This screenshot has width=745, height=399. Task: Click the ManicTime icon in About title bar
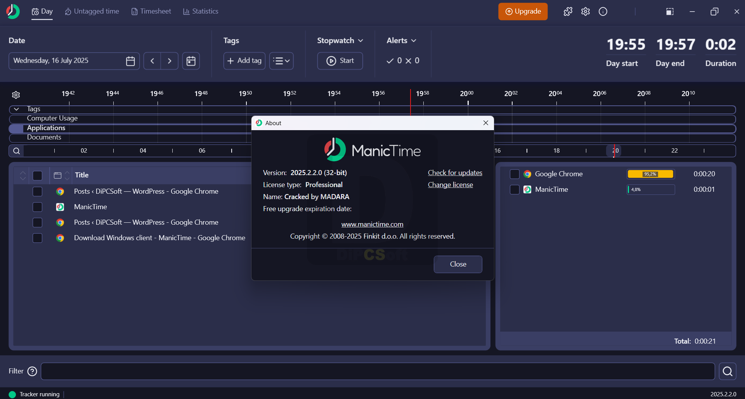259,123
